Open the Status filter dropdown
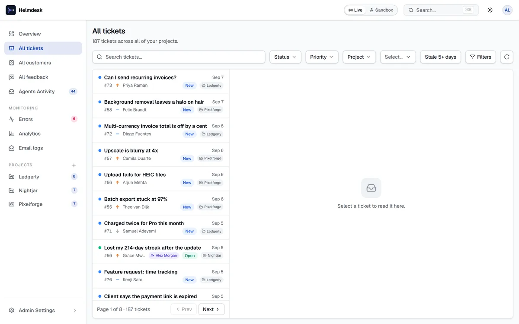Image resolution: width=519 pixels, height=324 pixels. [285, 57]
